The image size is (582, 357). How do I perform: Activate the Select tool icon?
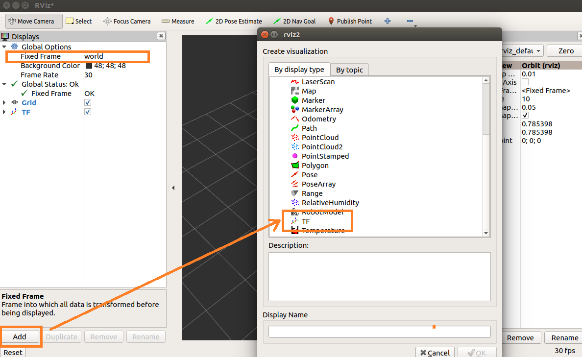70,21
